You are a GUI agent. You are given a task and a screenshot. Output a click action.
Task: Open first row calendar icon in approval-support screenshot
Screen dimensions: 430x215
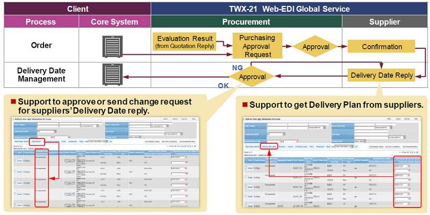pyautogui.click(x=185, y=157)
